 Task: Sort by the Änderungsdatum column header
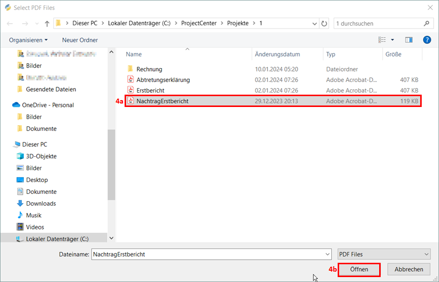click(277, 54)
